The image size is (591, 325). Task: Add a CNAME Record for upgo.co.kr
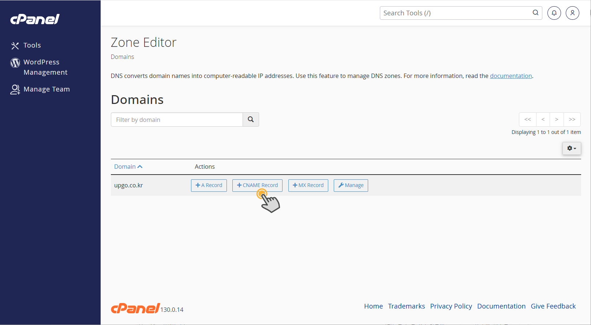click(x=257, y=186)
